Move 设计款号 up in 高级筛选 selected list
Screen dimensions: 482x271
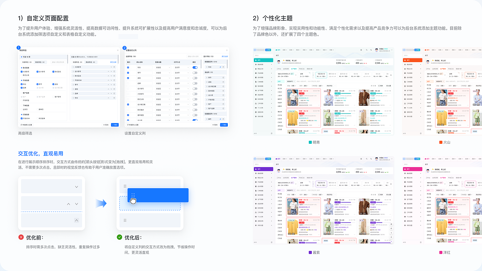108,72
